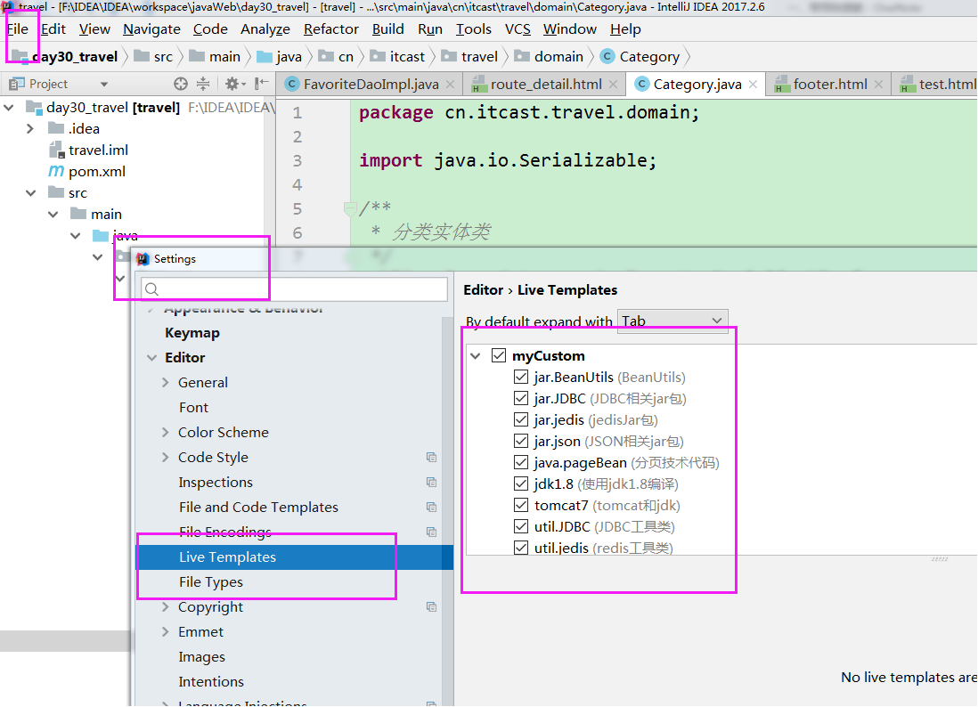978x707 pixels.
Task: Open the VCS menu
Action: (x=518, y=29)
